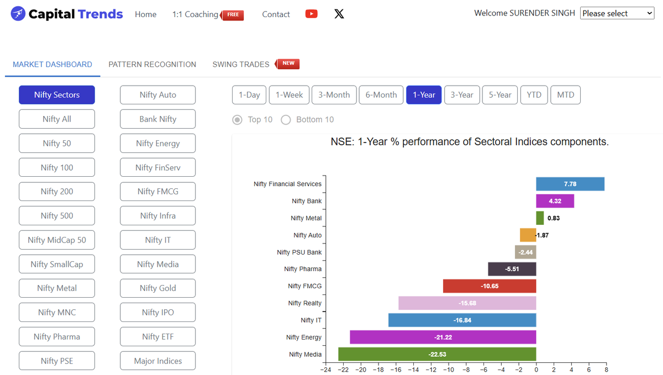Viewport: 663px width, 375px height.
Task: Click the Nifty Energy -21.22 purple bar
Action: pos(443,337)
